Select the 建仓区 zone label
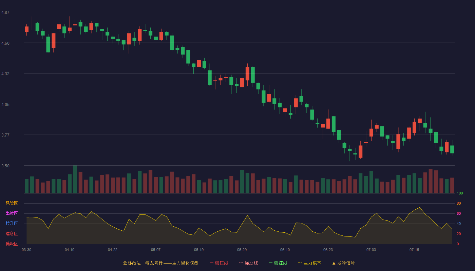The image size is (475, 271). [12, 234]
